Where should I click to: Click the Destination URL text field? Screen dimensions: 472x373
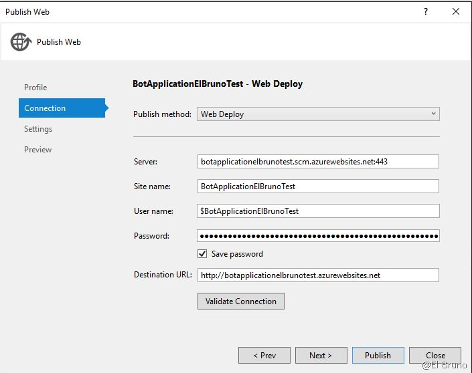tap(318, 275)
